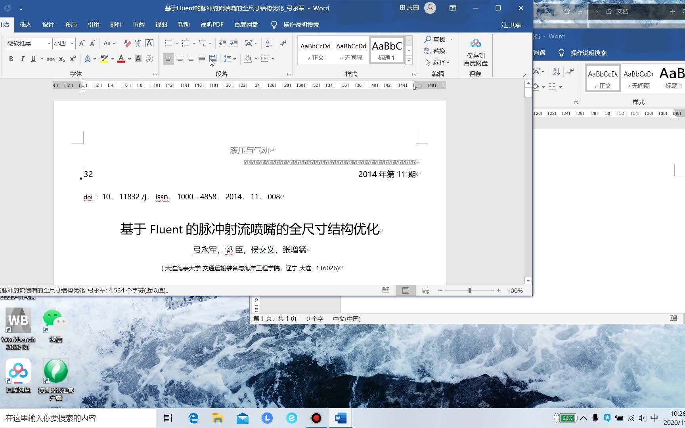Switch to the 插入 ribbon tab
The height and width of the screenshot is (428, 685).
click(25, 24)
